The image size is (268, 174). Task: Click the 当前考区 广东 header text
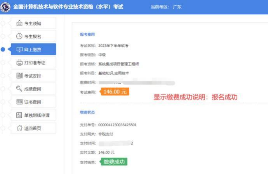(166, 7)
